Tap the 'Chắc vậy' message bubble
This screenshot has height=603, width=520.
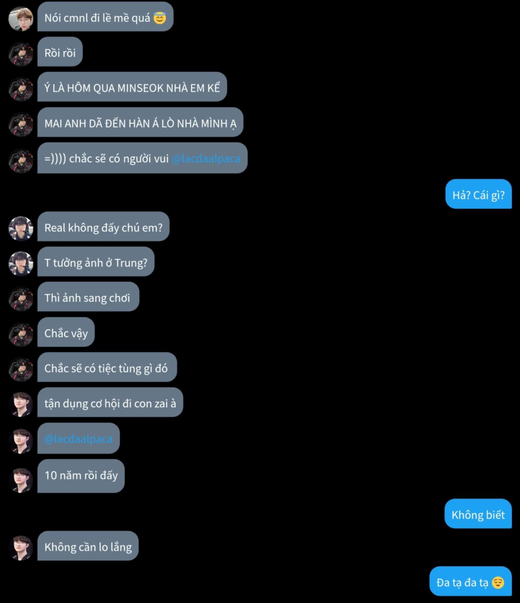pyautogui.click(x=66, y=332)
